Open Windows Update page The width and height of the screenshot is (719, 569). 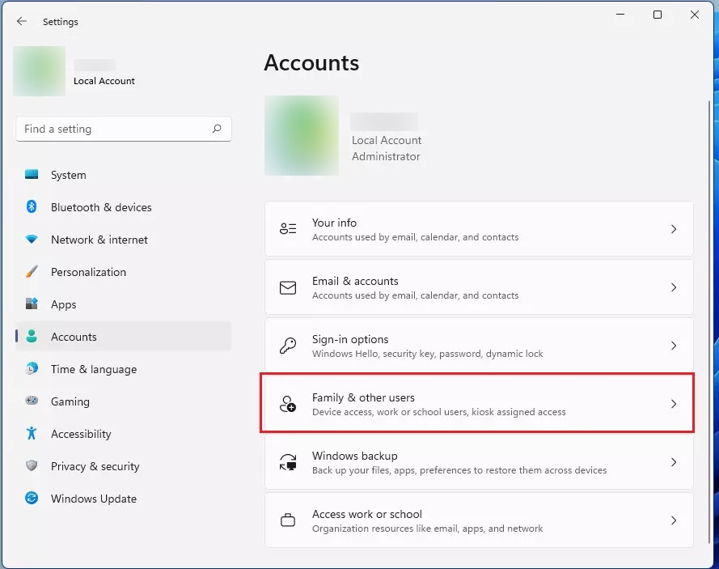tap(124, 499)
